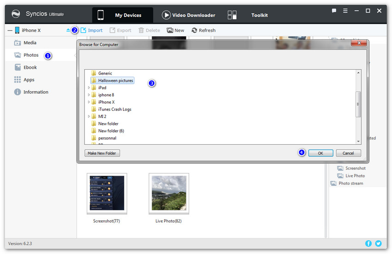The image size is (392, 254).
Task: Click the Import toolbar button
Action: point(91,30)
